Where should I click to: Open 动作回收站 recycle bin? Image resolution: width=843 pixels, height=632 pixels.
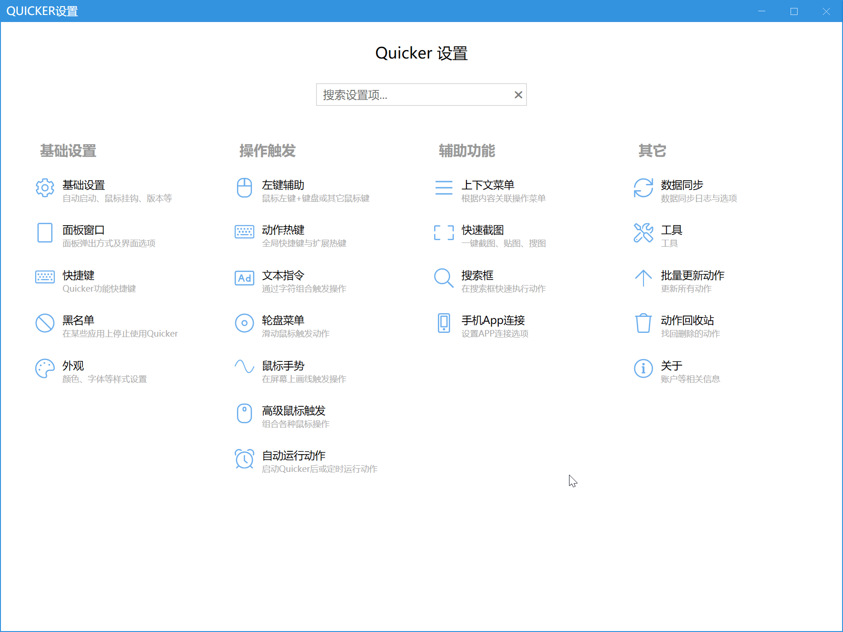(x=677, y=326)
